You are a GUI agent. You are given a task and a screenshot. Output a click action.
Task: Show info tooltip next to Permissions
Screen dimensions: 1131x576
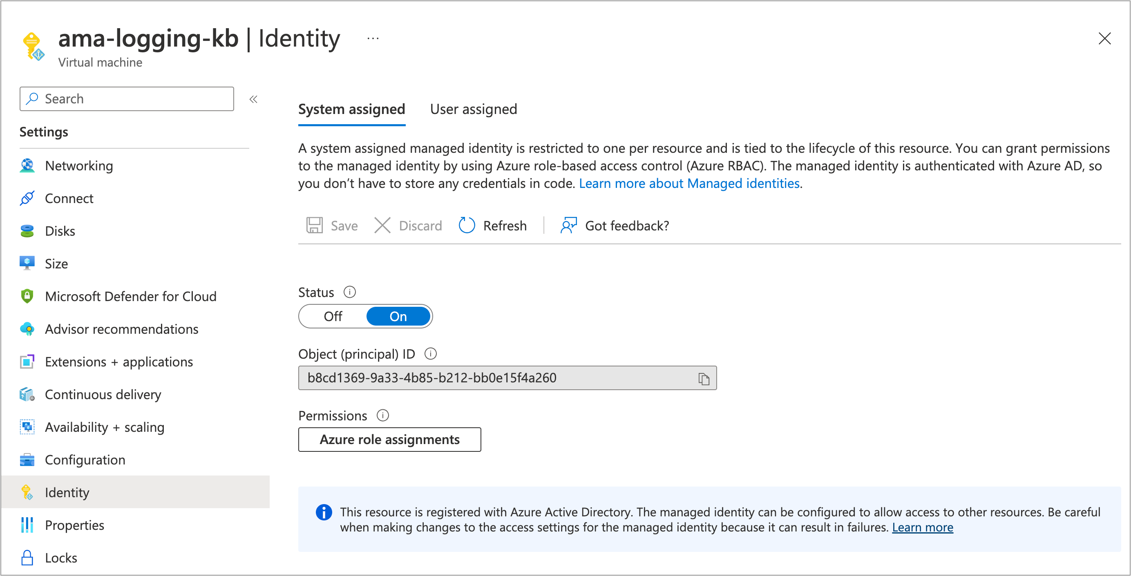pos(383,415)
